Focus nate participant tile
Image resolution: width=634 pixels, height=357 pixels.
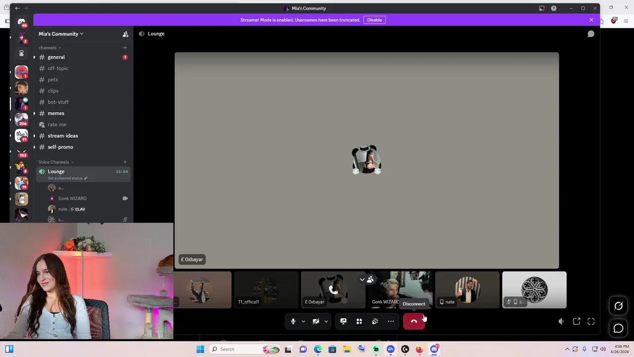467,290
